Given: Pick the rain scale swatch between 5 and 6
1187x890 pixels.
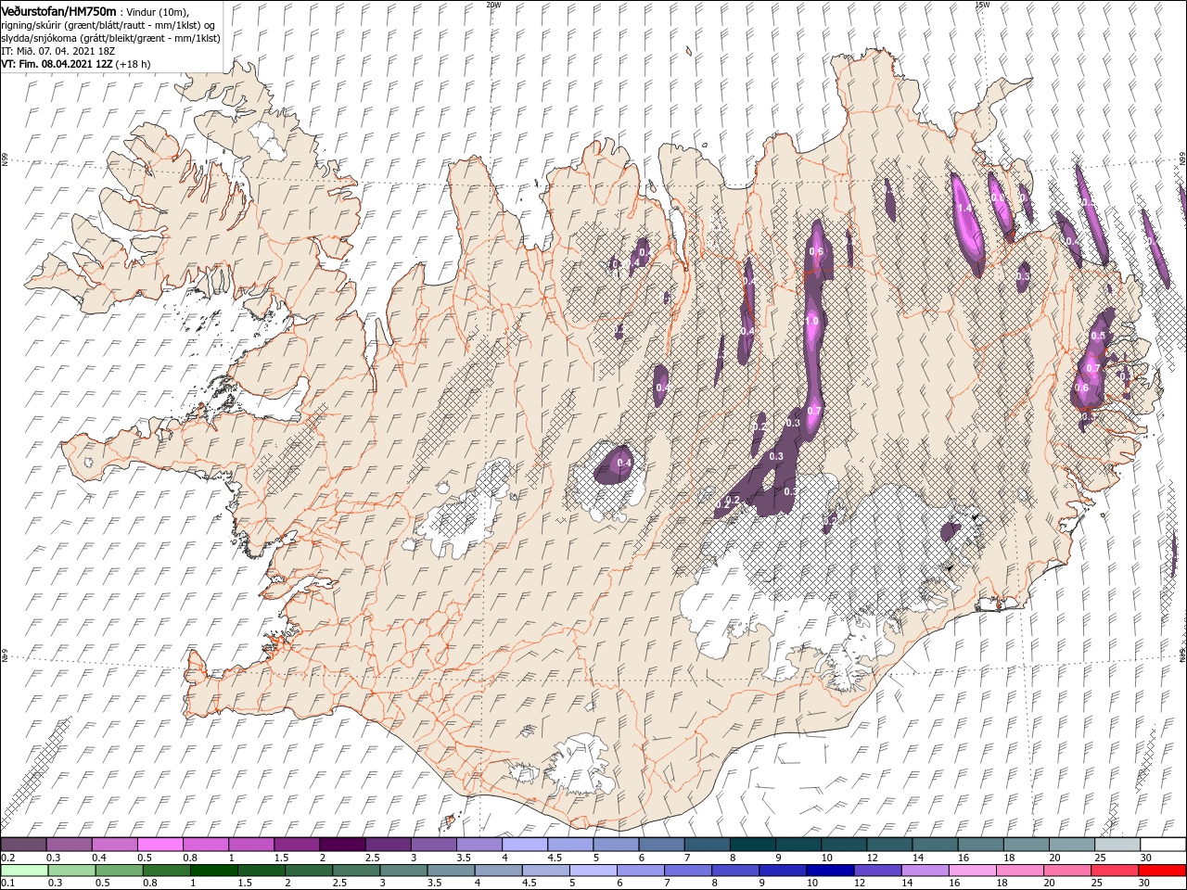Looking at the screenshot, I should pos(592,871).
